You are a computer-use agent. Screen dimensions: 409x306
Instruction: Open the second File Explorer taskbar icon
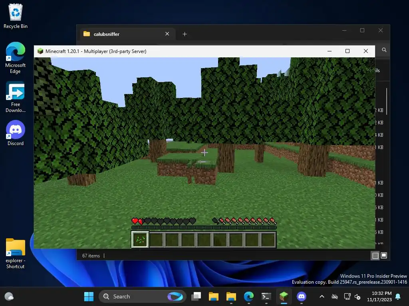click(231, 296)
